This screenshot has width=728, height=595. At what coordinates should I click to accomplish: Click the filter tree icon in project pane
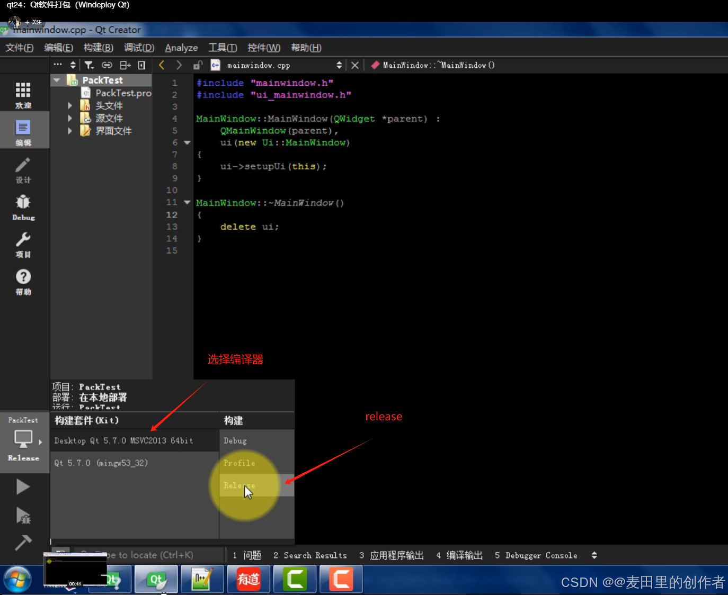click(89, 65)
